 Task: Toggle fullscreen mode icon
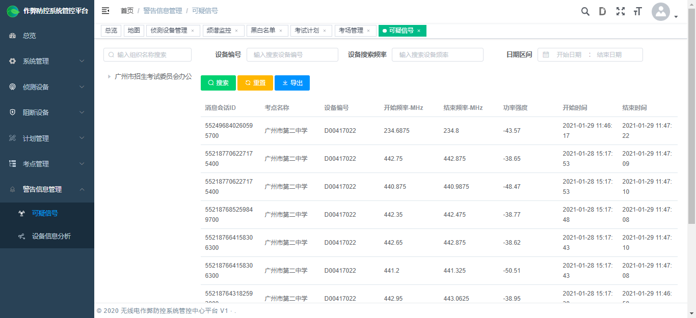[620, 11]
